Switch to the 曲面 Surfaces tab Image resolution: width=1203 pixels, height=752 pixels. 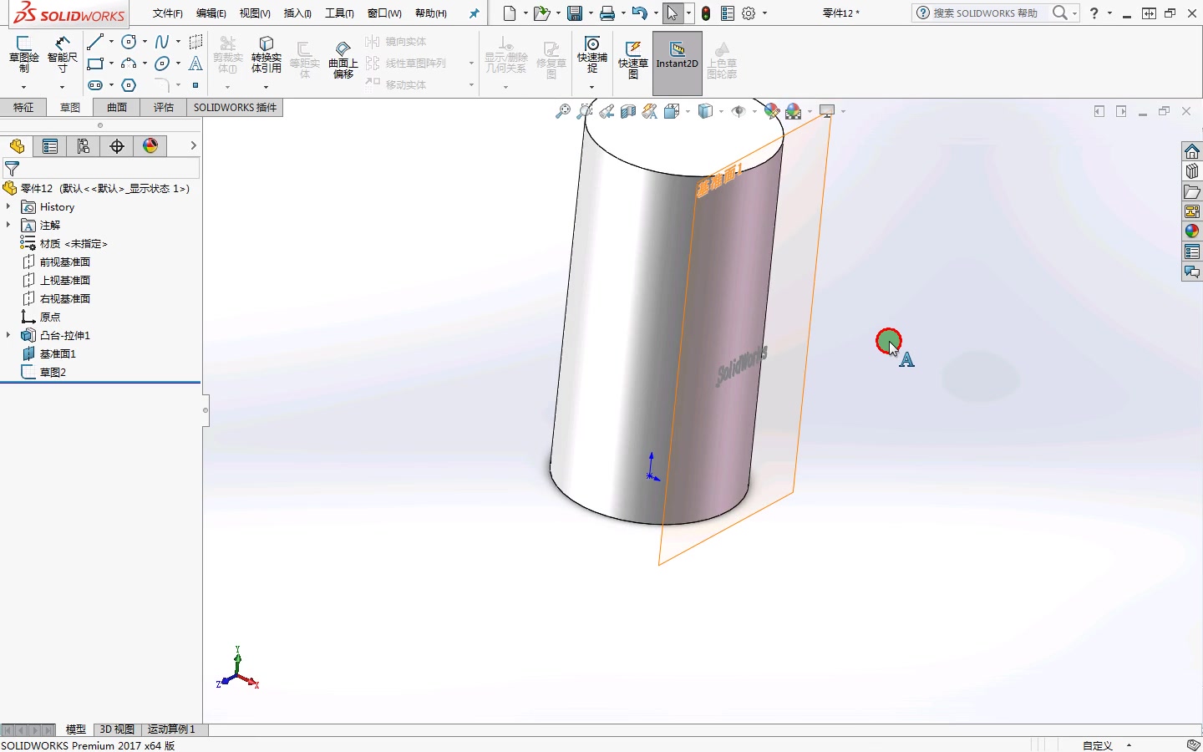click(117, 108)
